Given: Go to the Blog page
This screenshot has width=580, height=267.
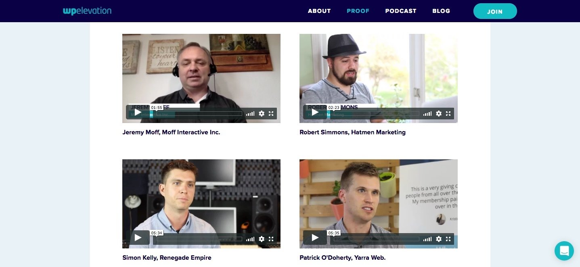Looking at the screenshot, I should tap(441, 11).
